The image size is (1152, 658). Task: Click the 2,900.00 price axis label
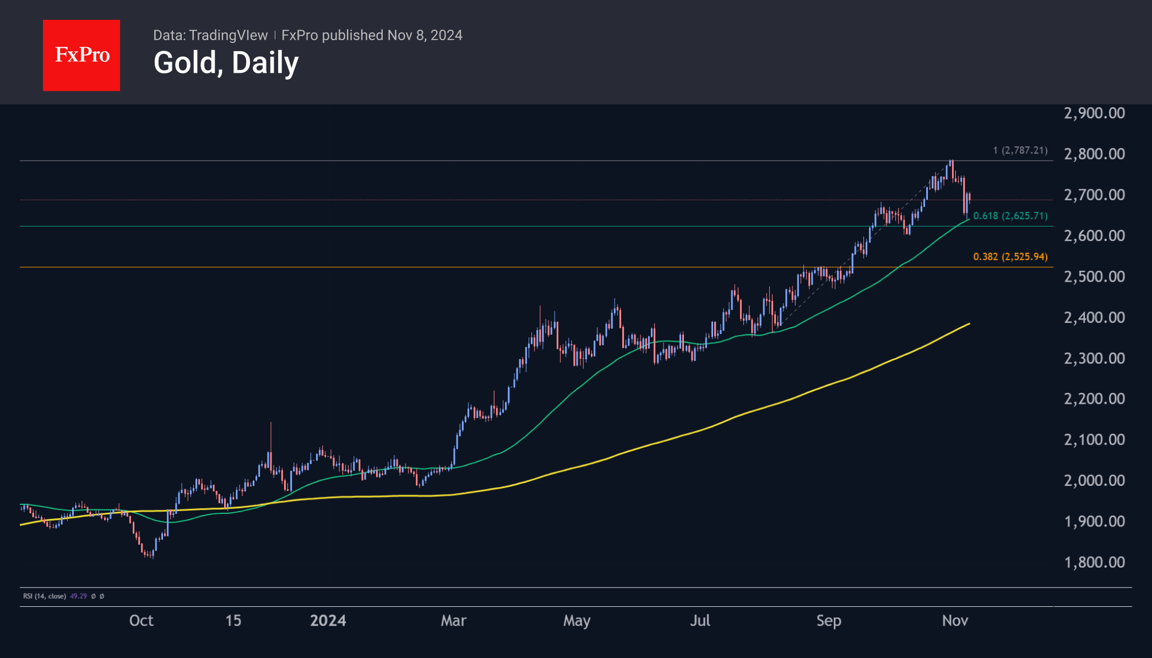tap(1094, 113)
